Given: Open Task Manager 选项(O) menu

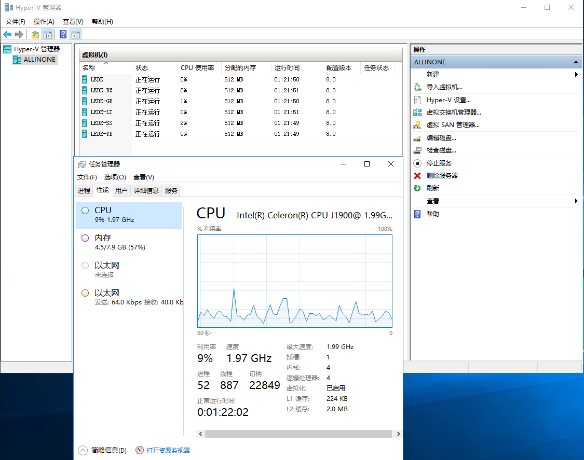Looking at the screenshot, I should [115, 177].
